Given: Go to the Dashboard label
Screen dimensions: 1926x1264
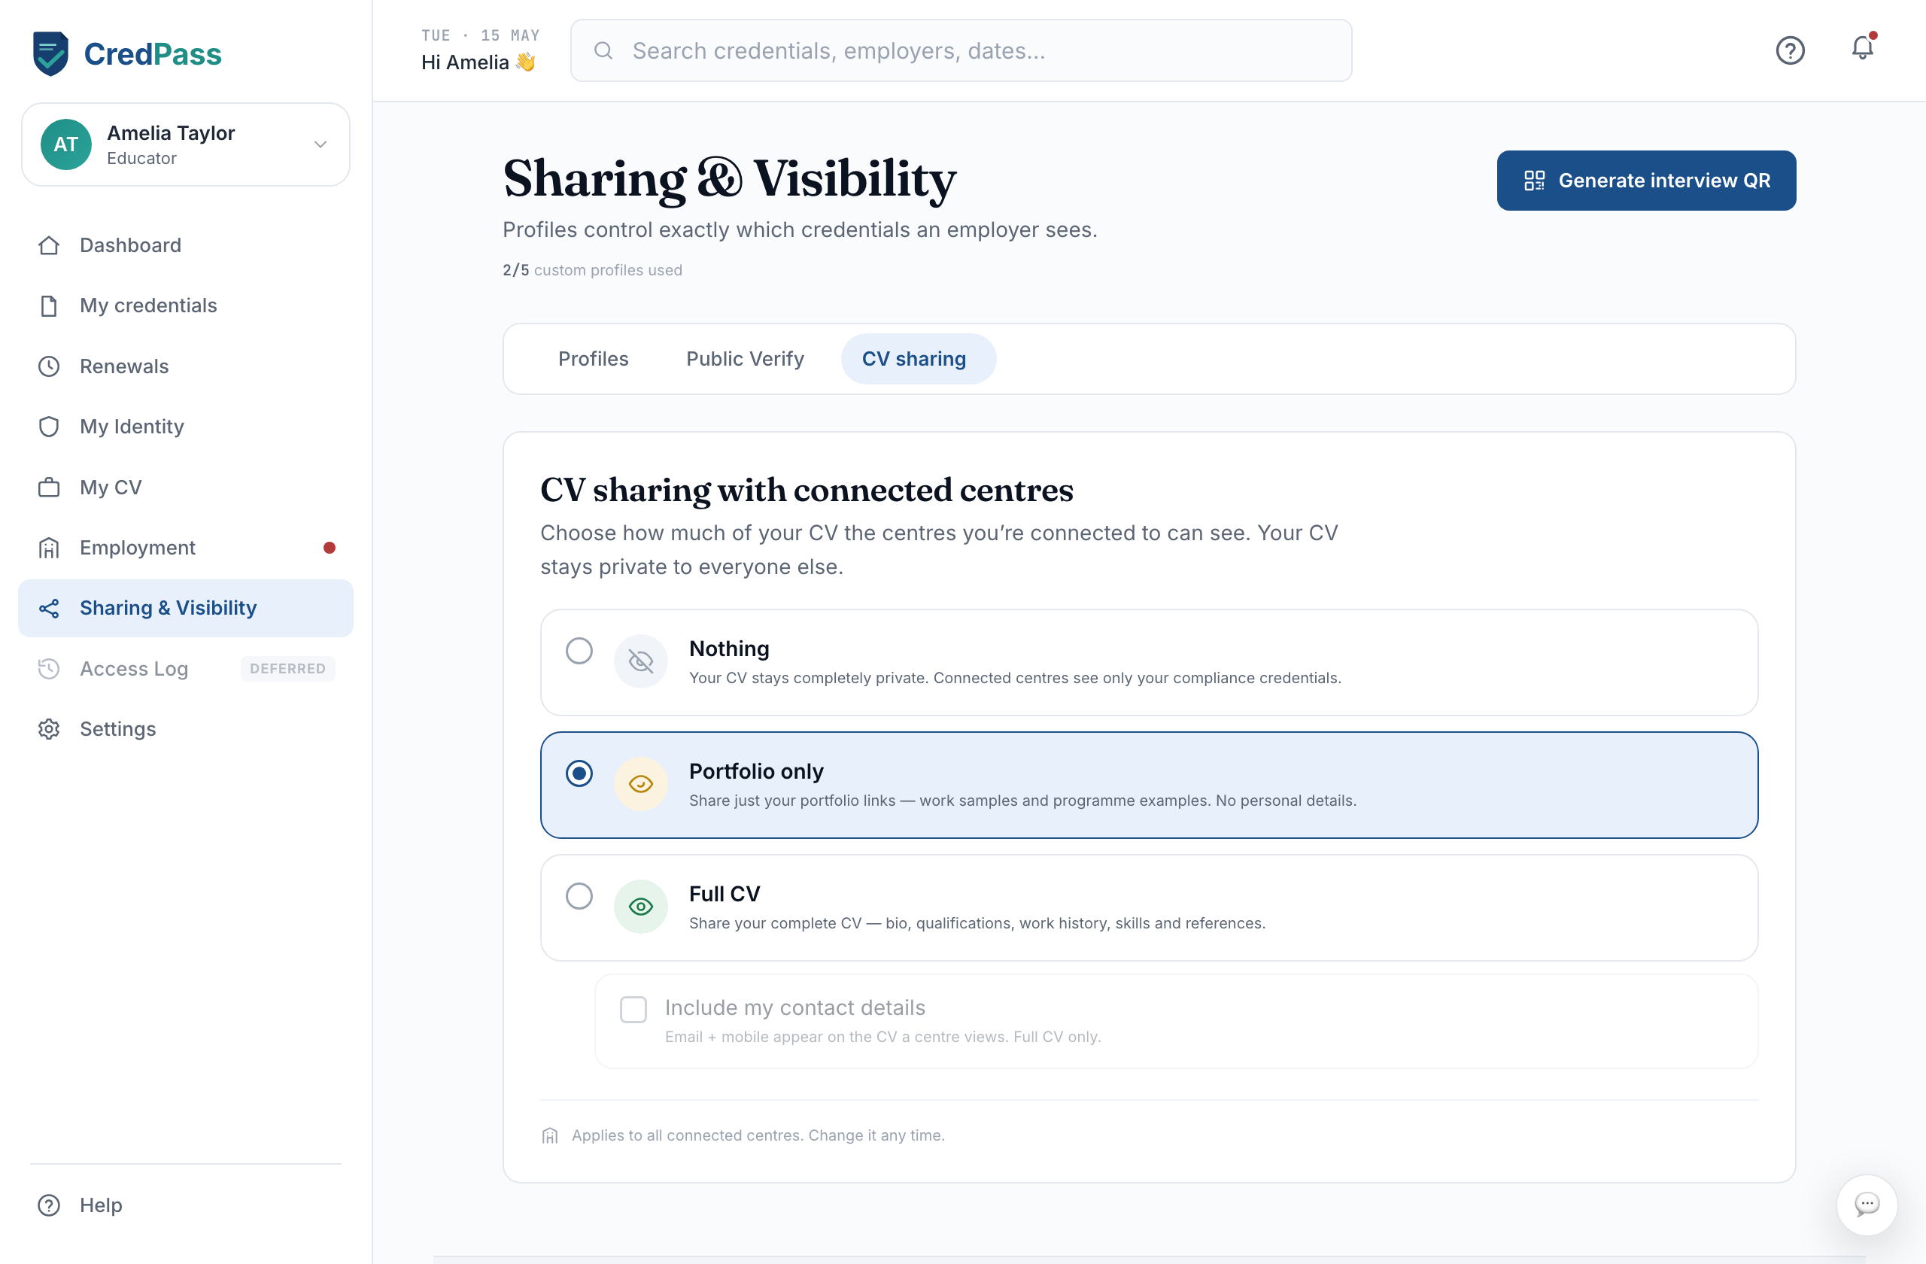Looking at the screenshot, I should [130, 245].
